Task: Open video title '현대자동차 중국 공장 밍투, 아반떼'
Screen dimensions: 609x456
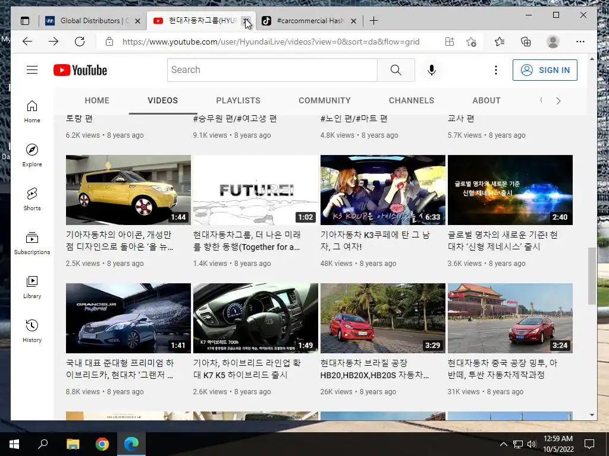Action: click(503, 369)
